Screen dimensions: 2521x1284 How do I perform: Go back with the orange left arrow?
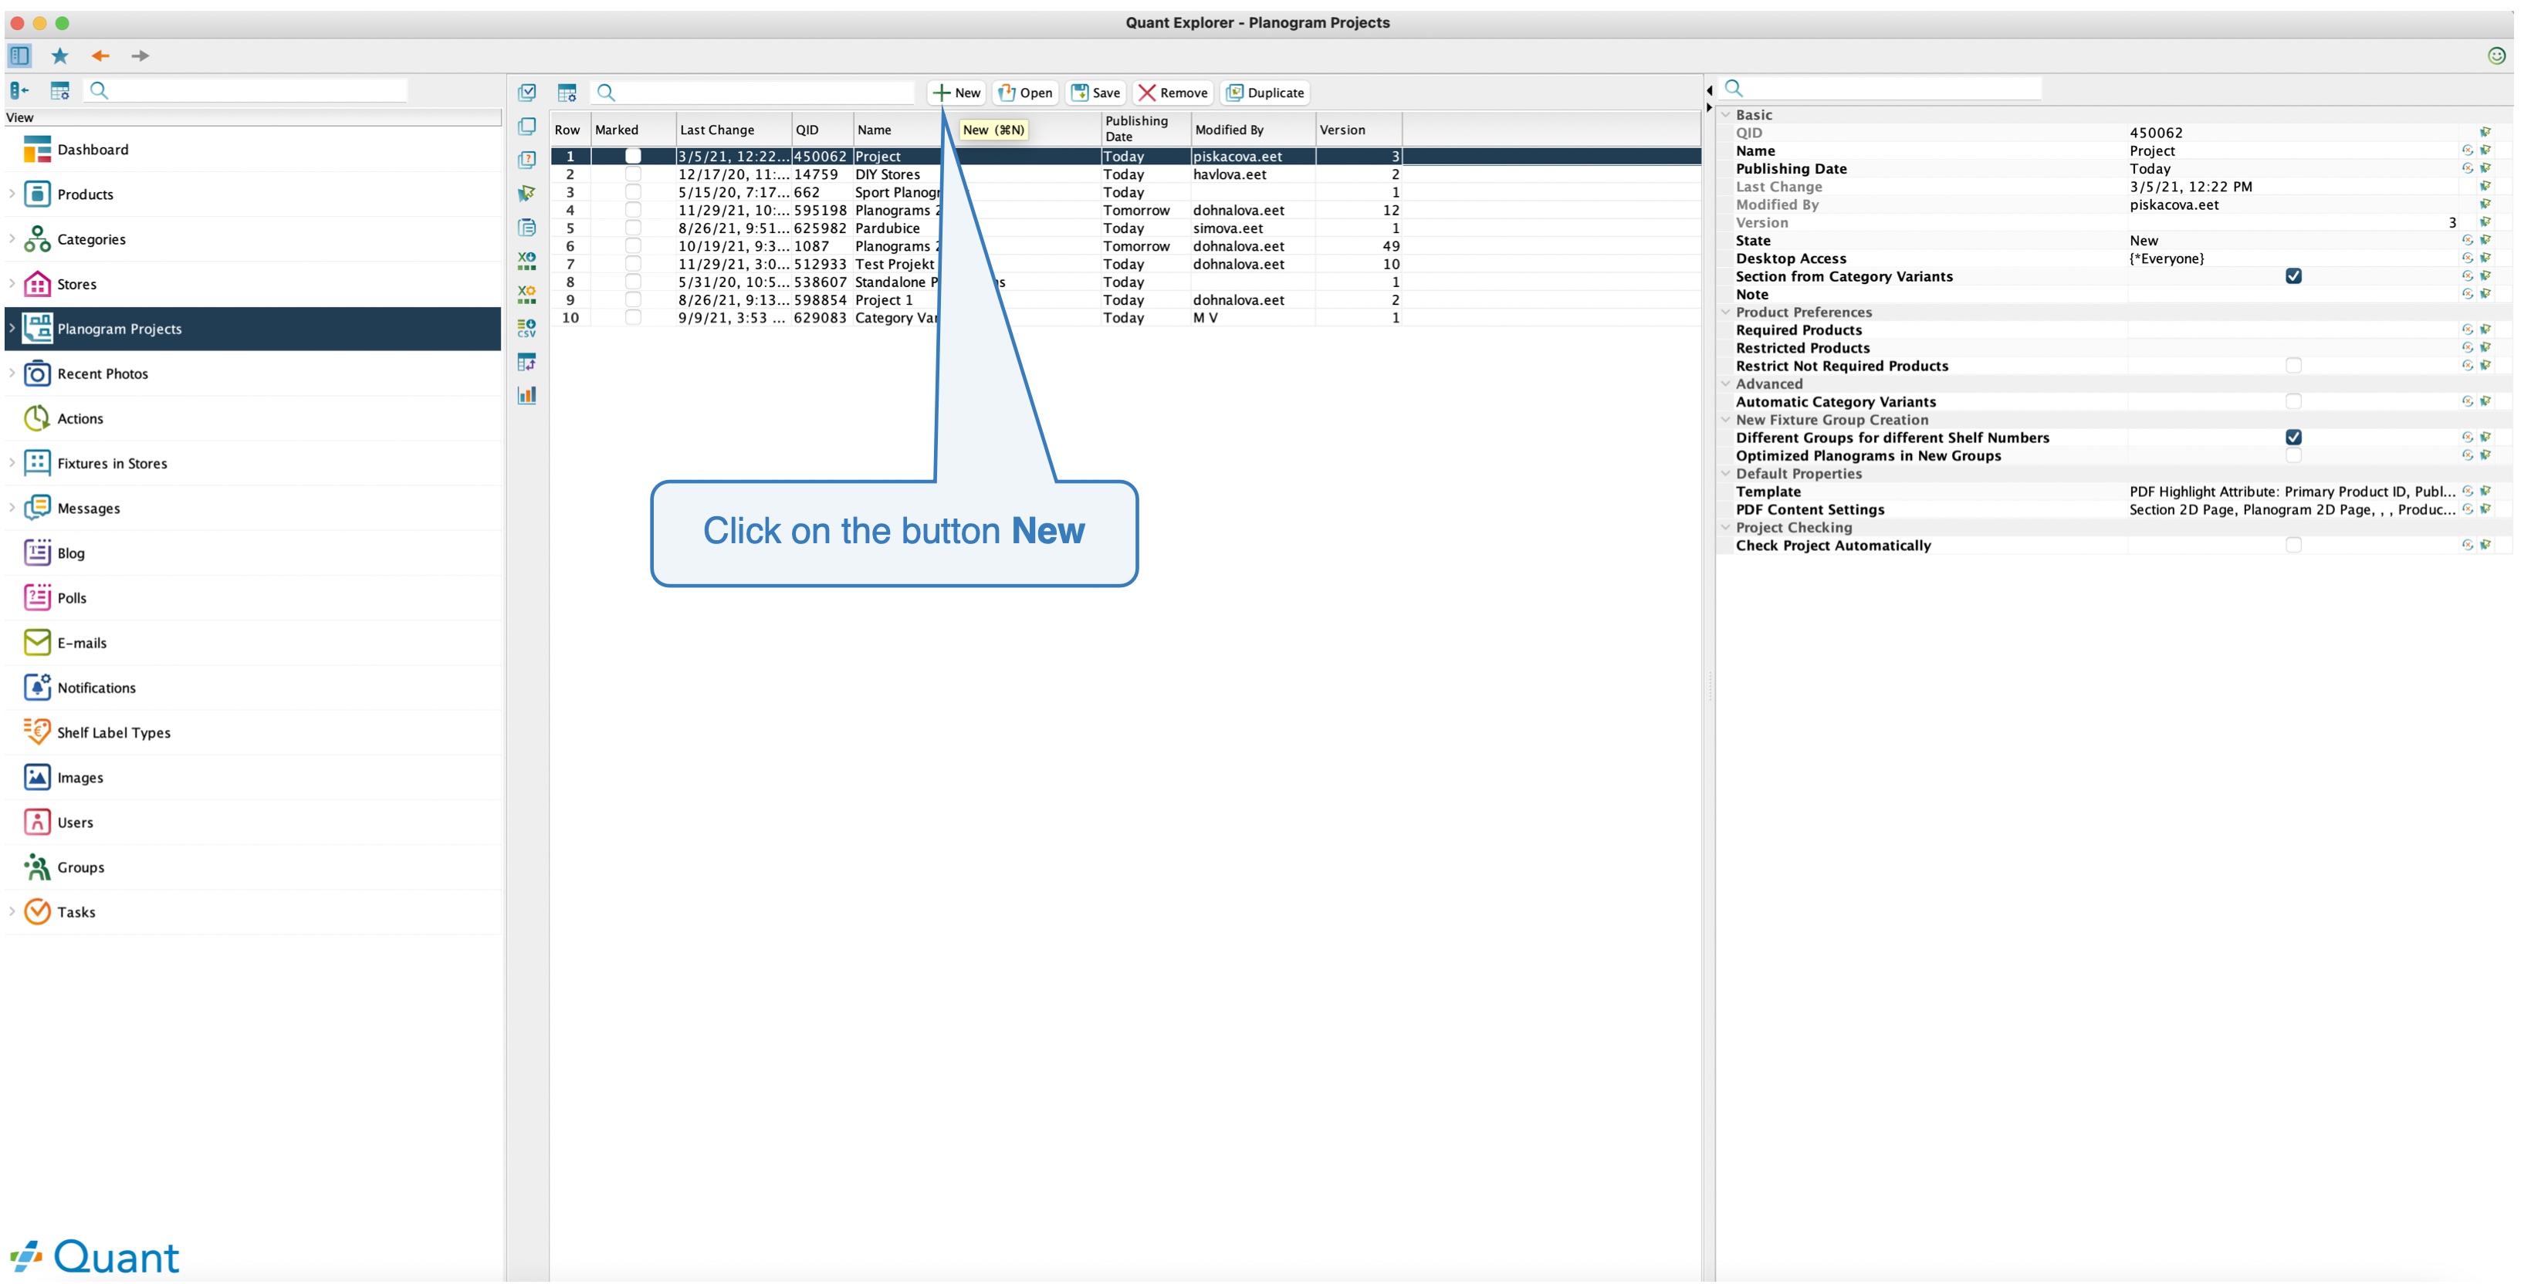(100, 56)
